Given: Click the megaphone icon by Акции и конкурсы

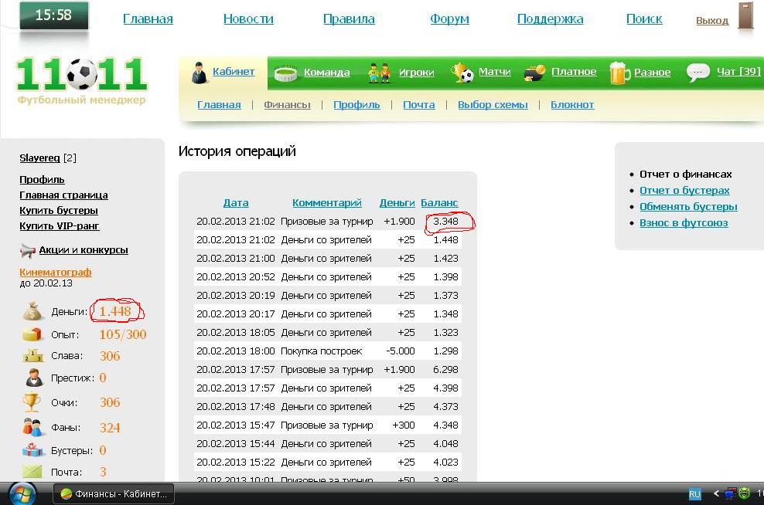Looking at the screenshot, I should click(28, 250).
